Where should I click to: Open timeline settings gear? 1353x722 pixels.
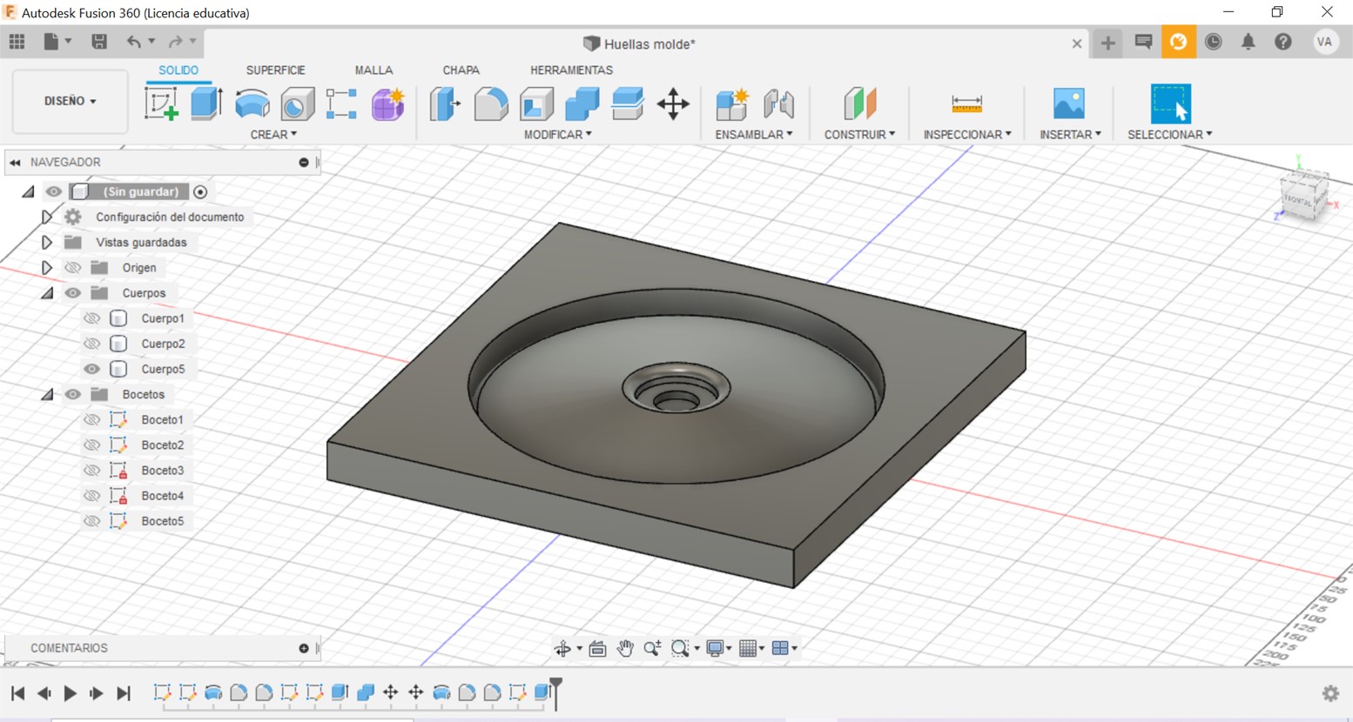coord(1330,693)
